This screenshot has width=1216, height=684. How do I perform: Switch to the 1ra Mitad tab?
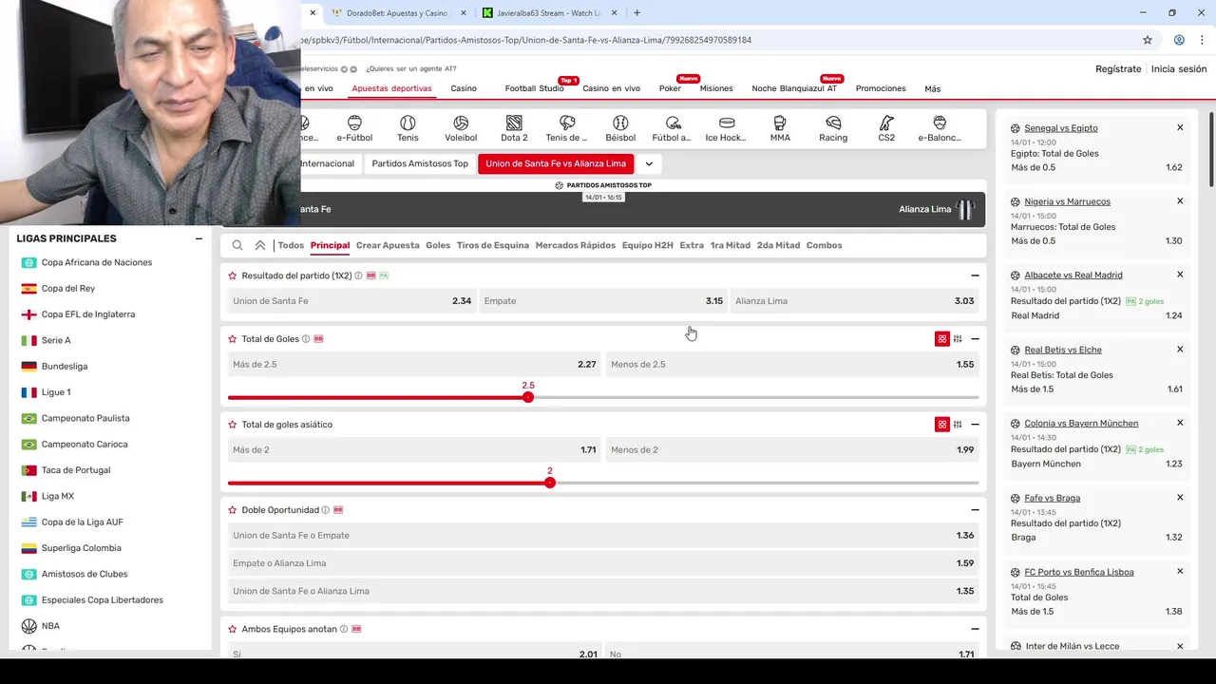click(x=730, y=245)
